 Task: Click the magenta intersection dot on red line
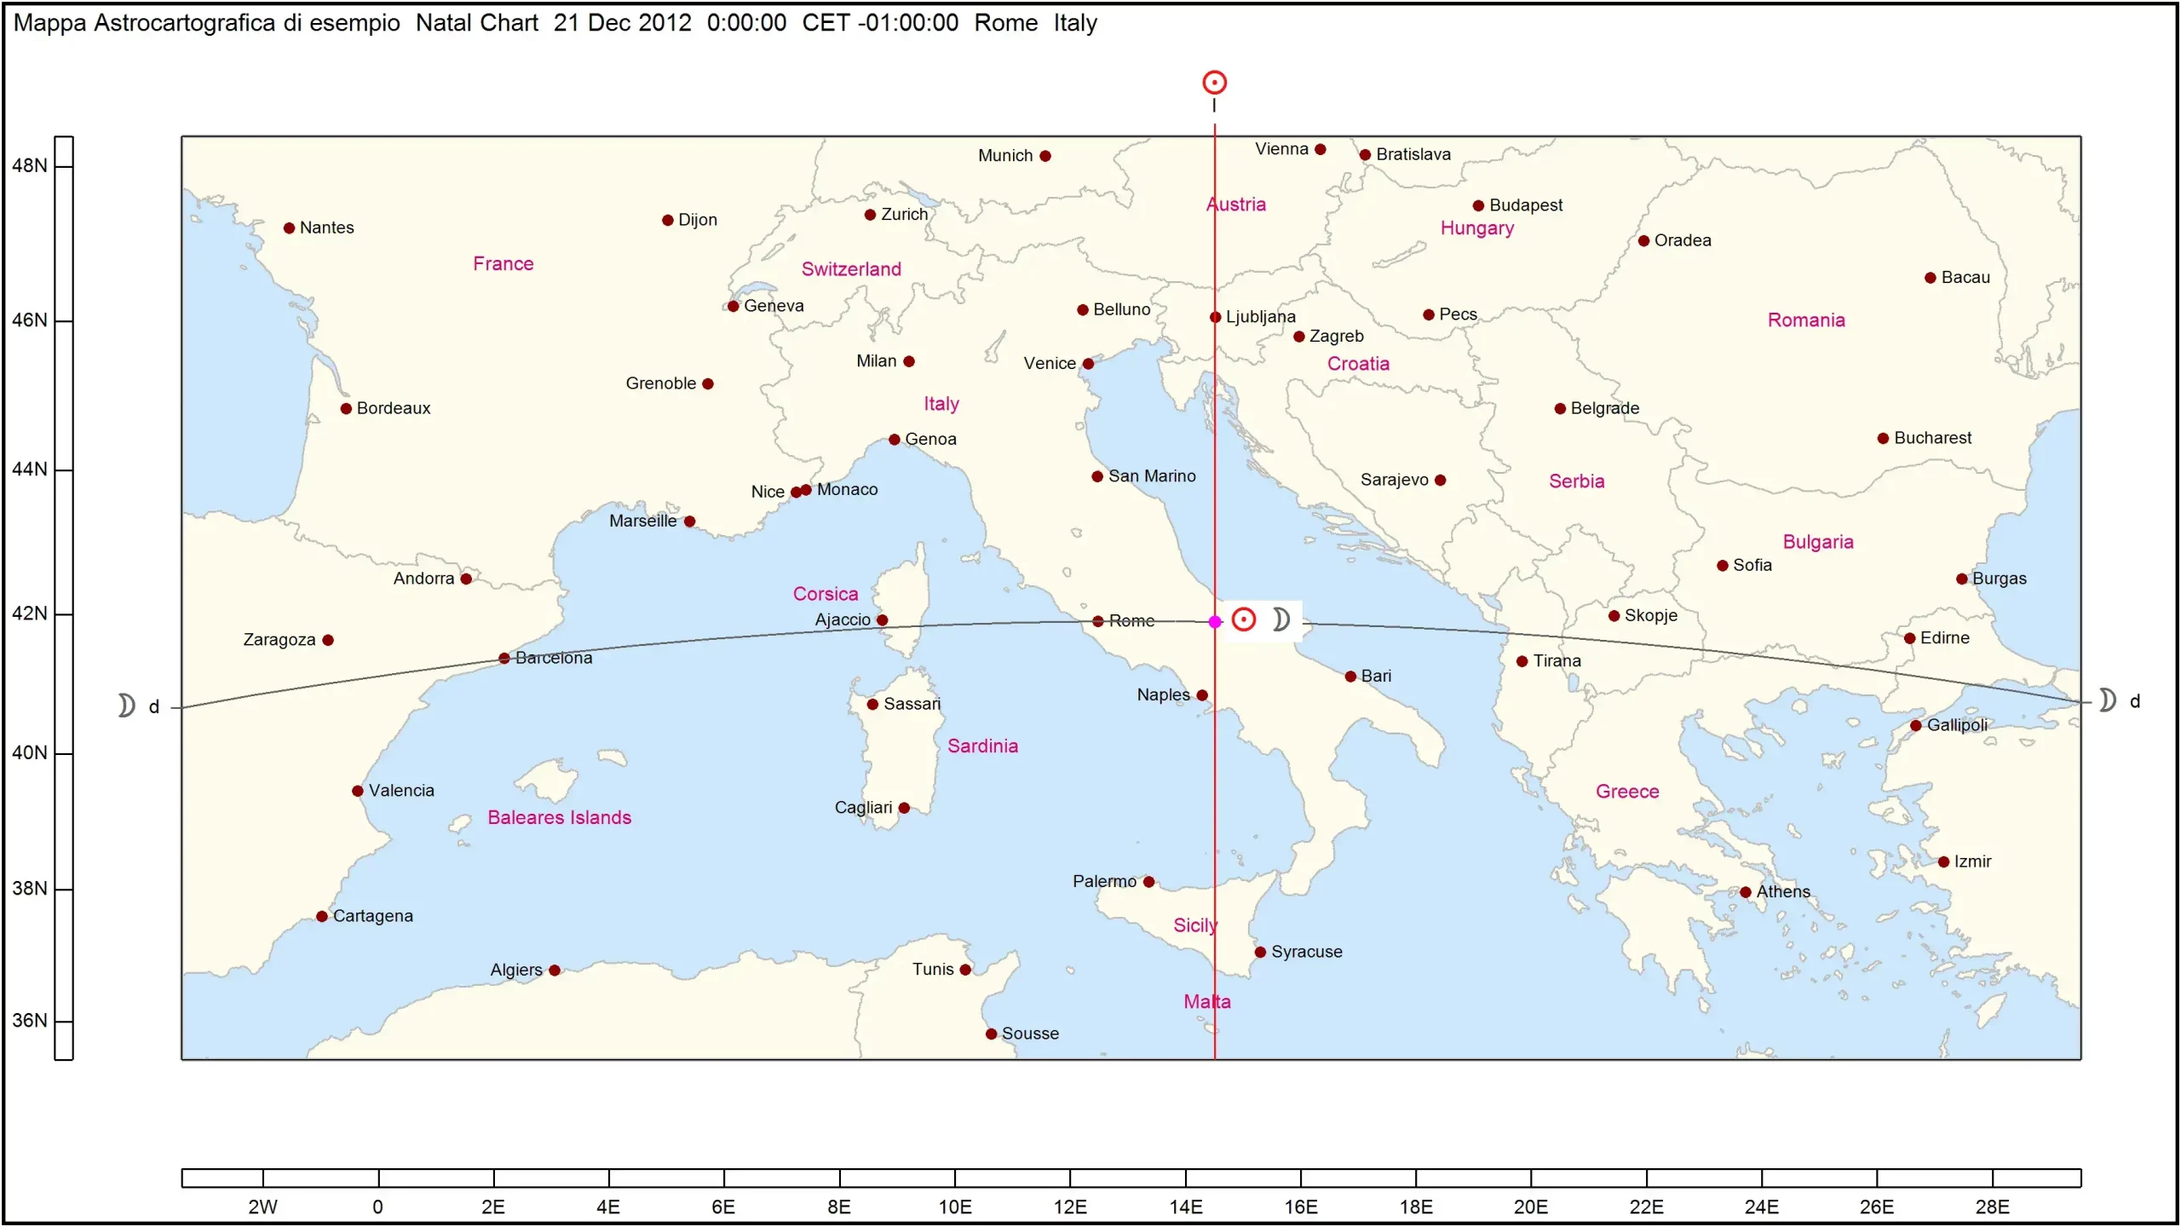coord(1215,622)
